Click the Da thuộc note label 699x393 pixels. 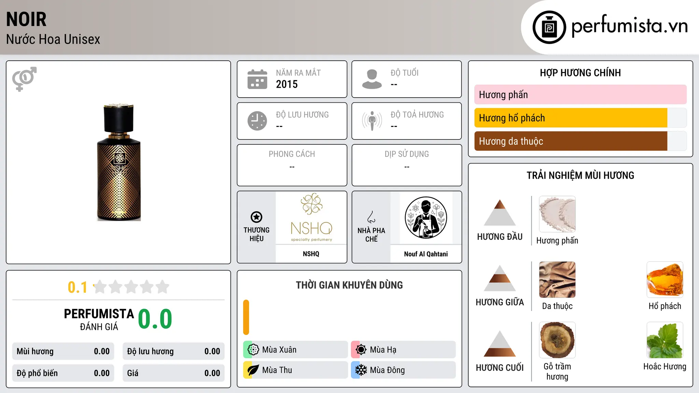[557, 306]
